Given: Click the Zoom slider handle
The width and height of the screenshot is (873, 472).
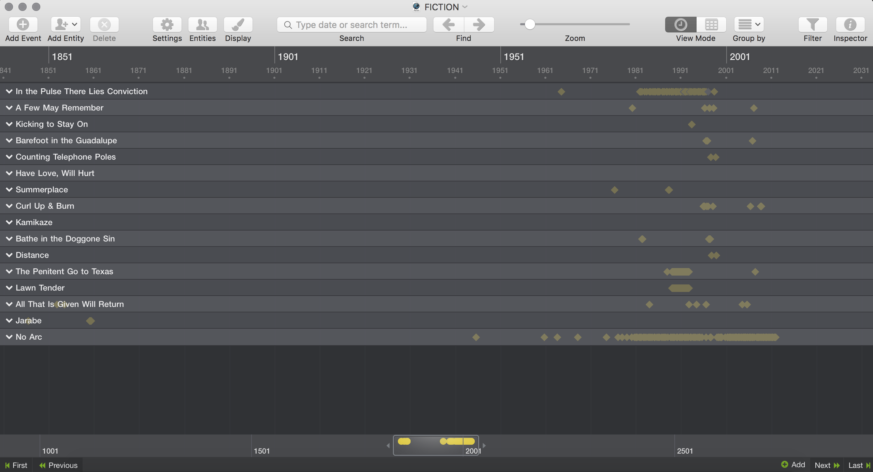Looking at the screenshot, I should 529,25.
